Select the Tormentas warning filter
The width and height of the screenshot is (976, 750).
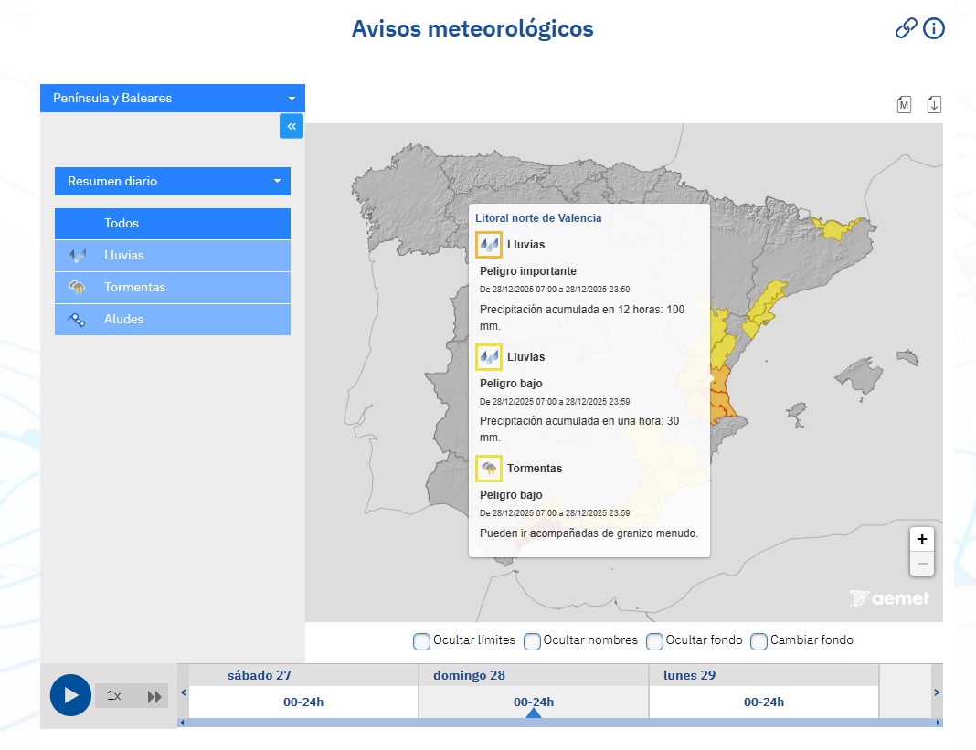coord(172,287)
